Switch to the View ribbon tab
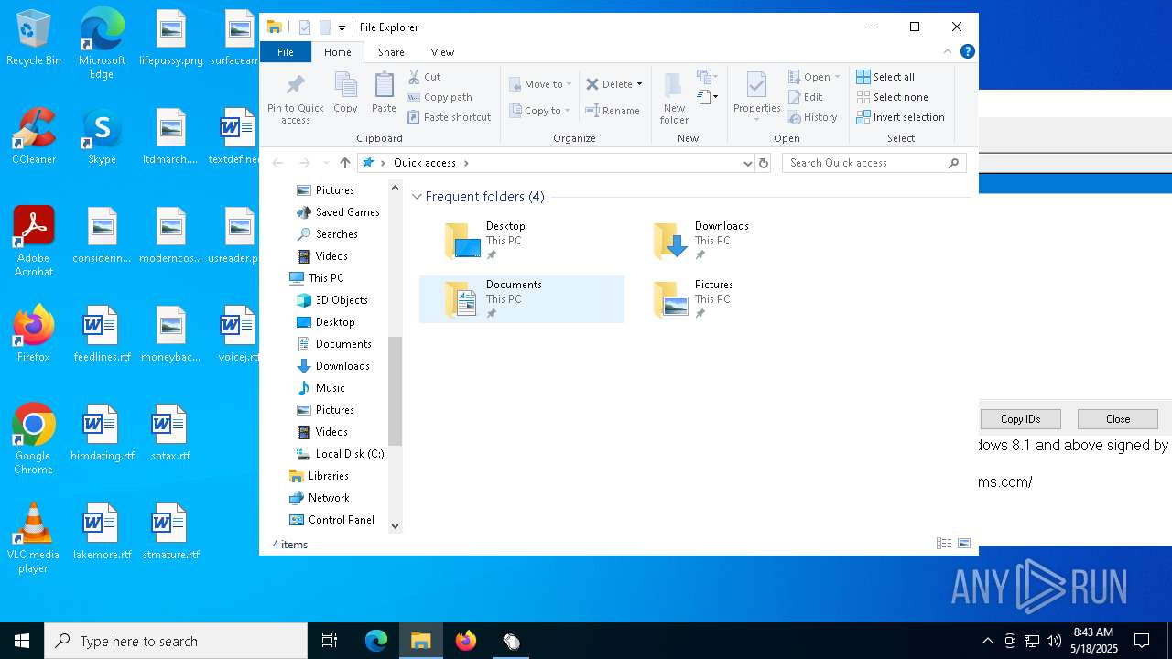The height and width of the screenshot is (659, 1172). click(442, 52)
